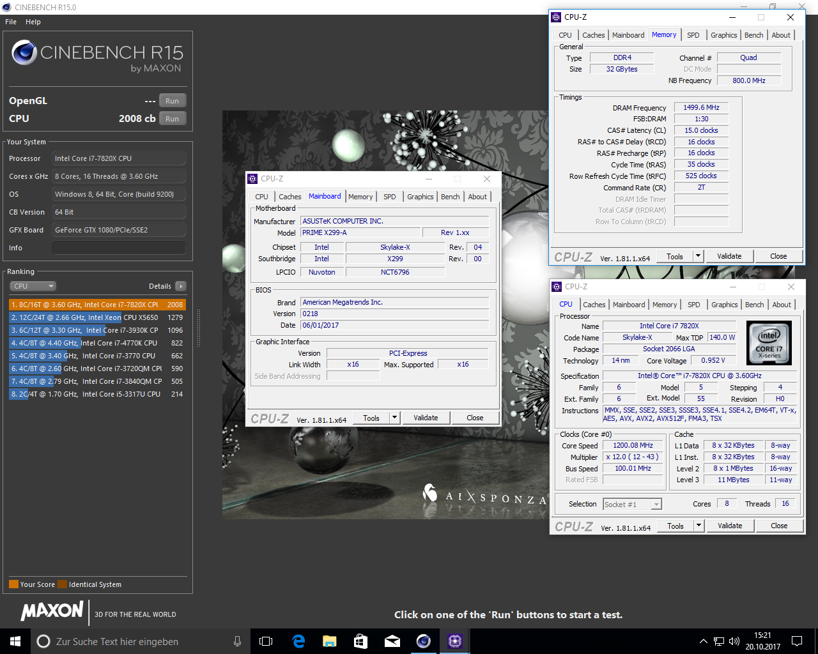Select ranking row i7-4770K
The height and width of the screenshot is (654, 818).
pos(97,343)
